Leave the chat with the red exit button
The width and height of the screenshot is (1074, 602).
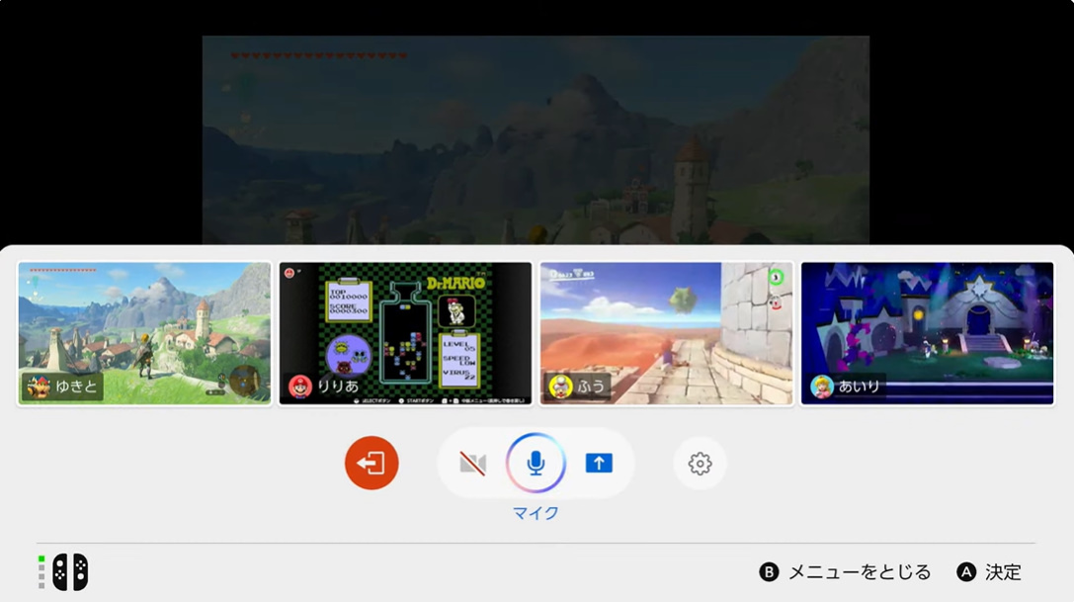tap(372, 463)
